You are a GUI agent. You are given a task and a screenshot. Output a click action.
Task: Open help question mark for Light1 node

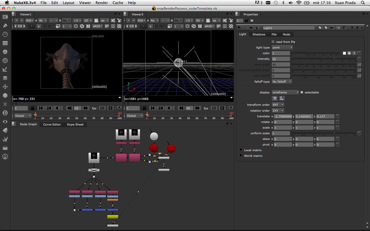[x=352, y=28]
